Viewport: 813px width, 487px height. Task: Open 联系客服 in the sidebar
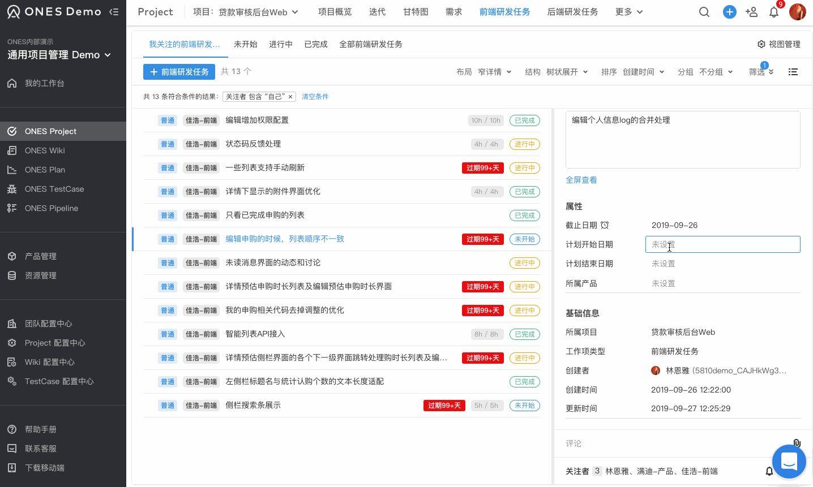[41, 449]
